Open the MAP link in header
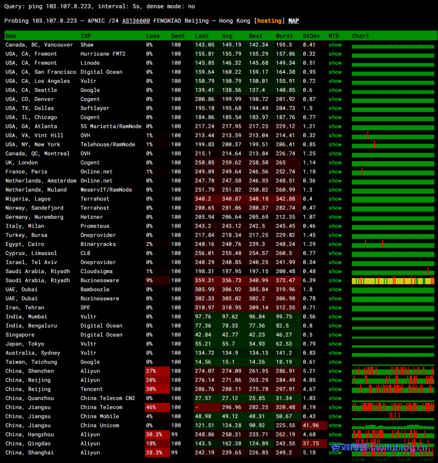 (x=293, y=21)
